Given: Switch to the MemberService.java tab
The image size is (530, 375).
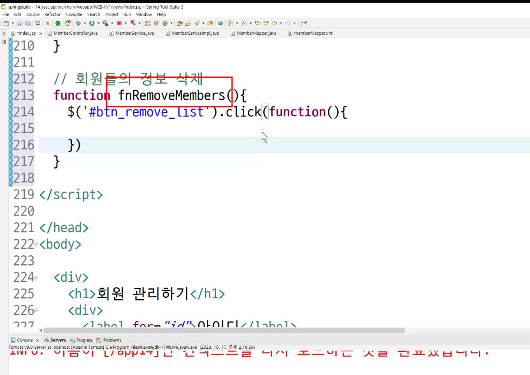Looking at the screenshot, I should (x=132, y=33).
